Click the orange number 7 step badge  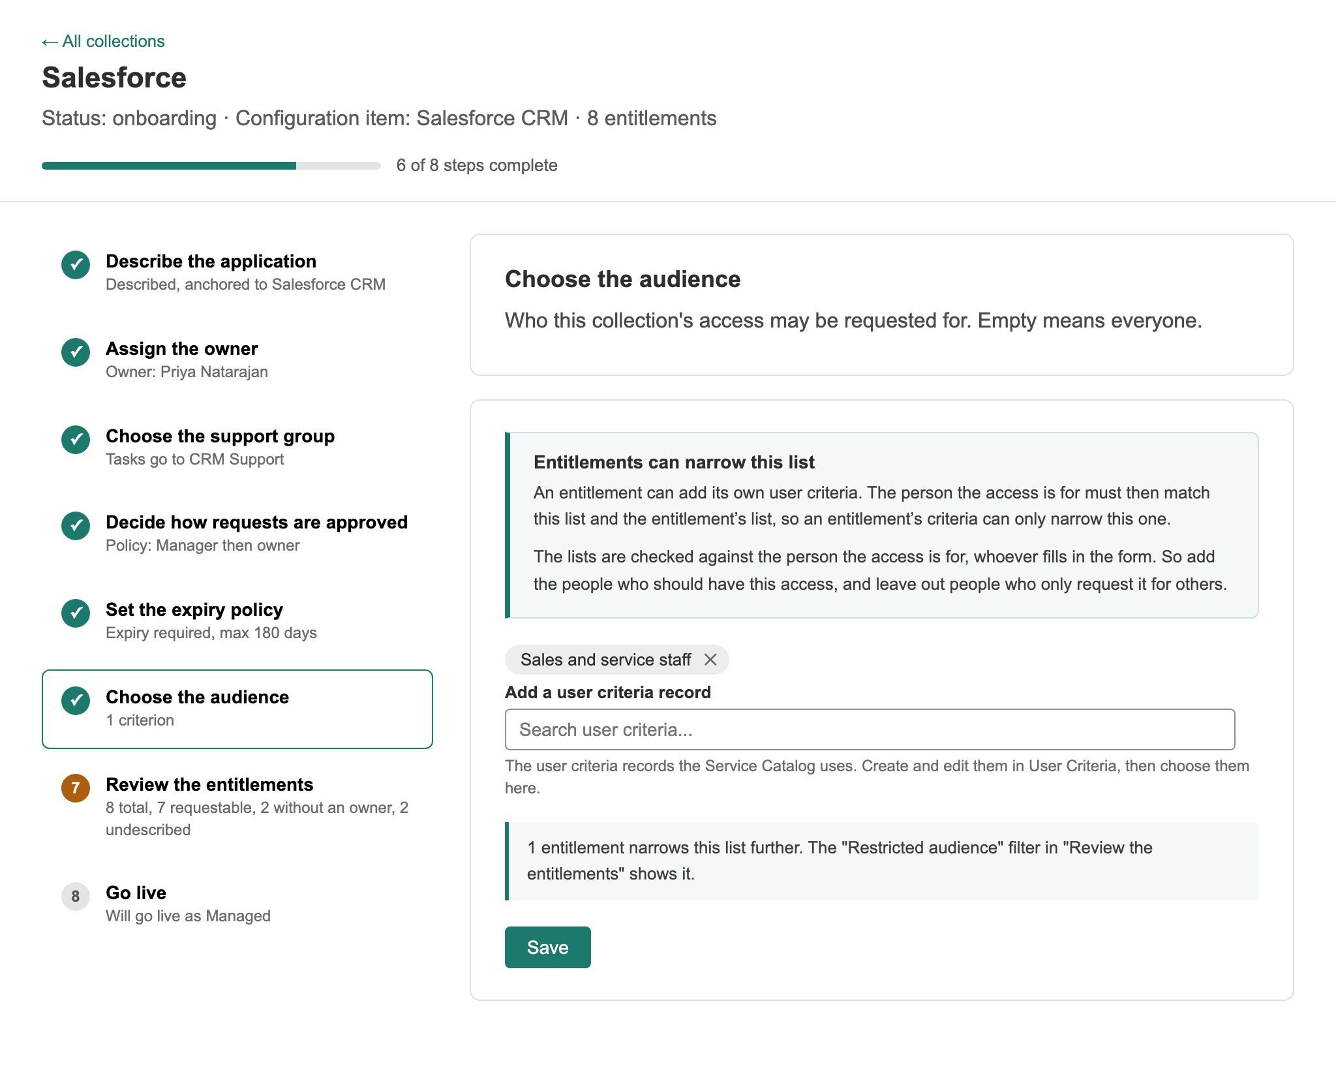[x=76, y=788]
